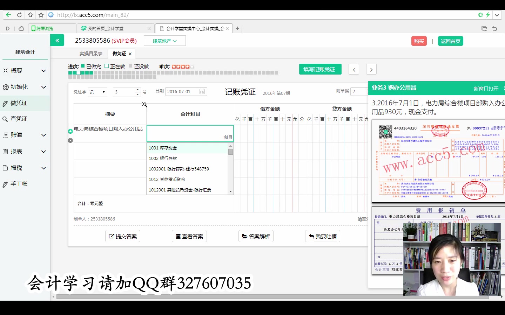This screenshot has width=505, height=315.
Task: Add a row with green plus icon
Action: coord(70,131)
